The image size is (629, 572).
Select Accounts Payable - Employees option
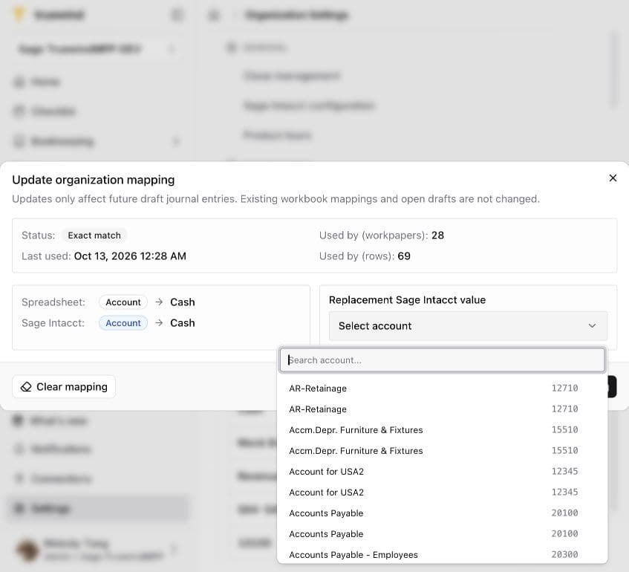point(442,555)
